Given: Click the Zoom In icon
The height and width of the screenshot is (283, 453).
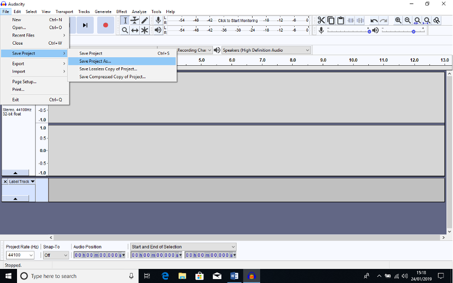Looking at the screenshot, I should pyautogui.click(x=398, y=20).
